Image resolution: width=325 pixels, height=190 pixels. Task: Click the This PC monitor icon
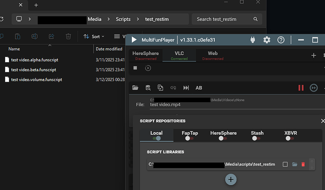point(19,19)
